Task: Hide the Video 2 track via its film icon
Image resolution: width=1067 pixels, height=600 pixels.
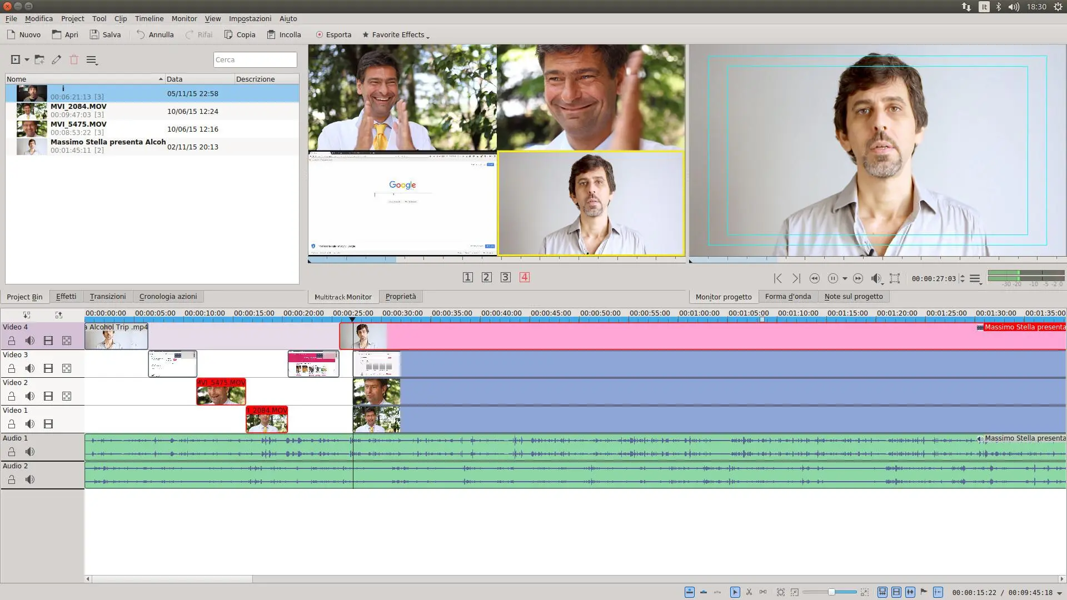Action: (x=48, y=396)
